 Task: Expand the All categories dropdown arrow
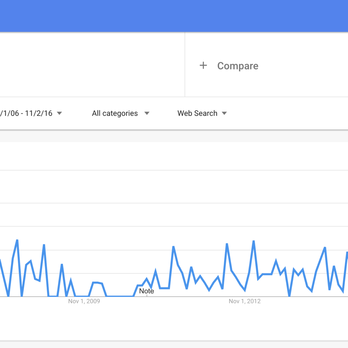pyautogui.click(x=147, y=113)
